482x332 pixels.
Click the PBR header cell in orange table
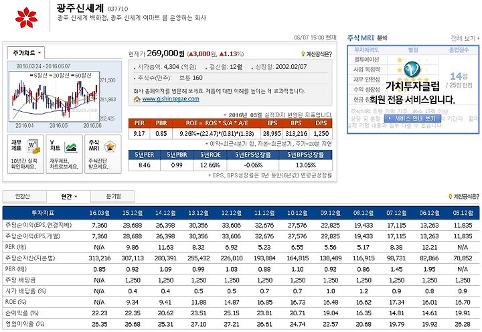161,123
